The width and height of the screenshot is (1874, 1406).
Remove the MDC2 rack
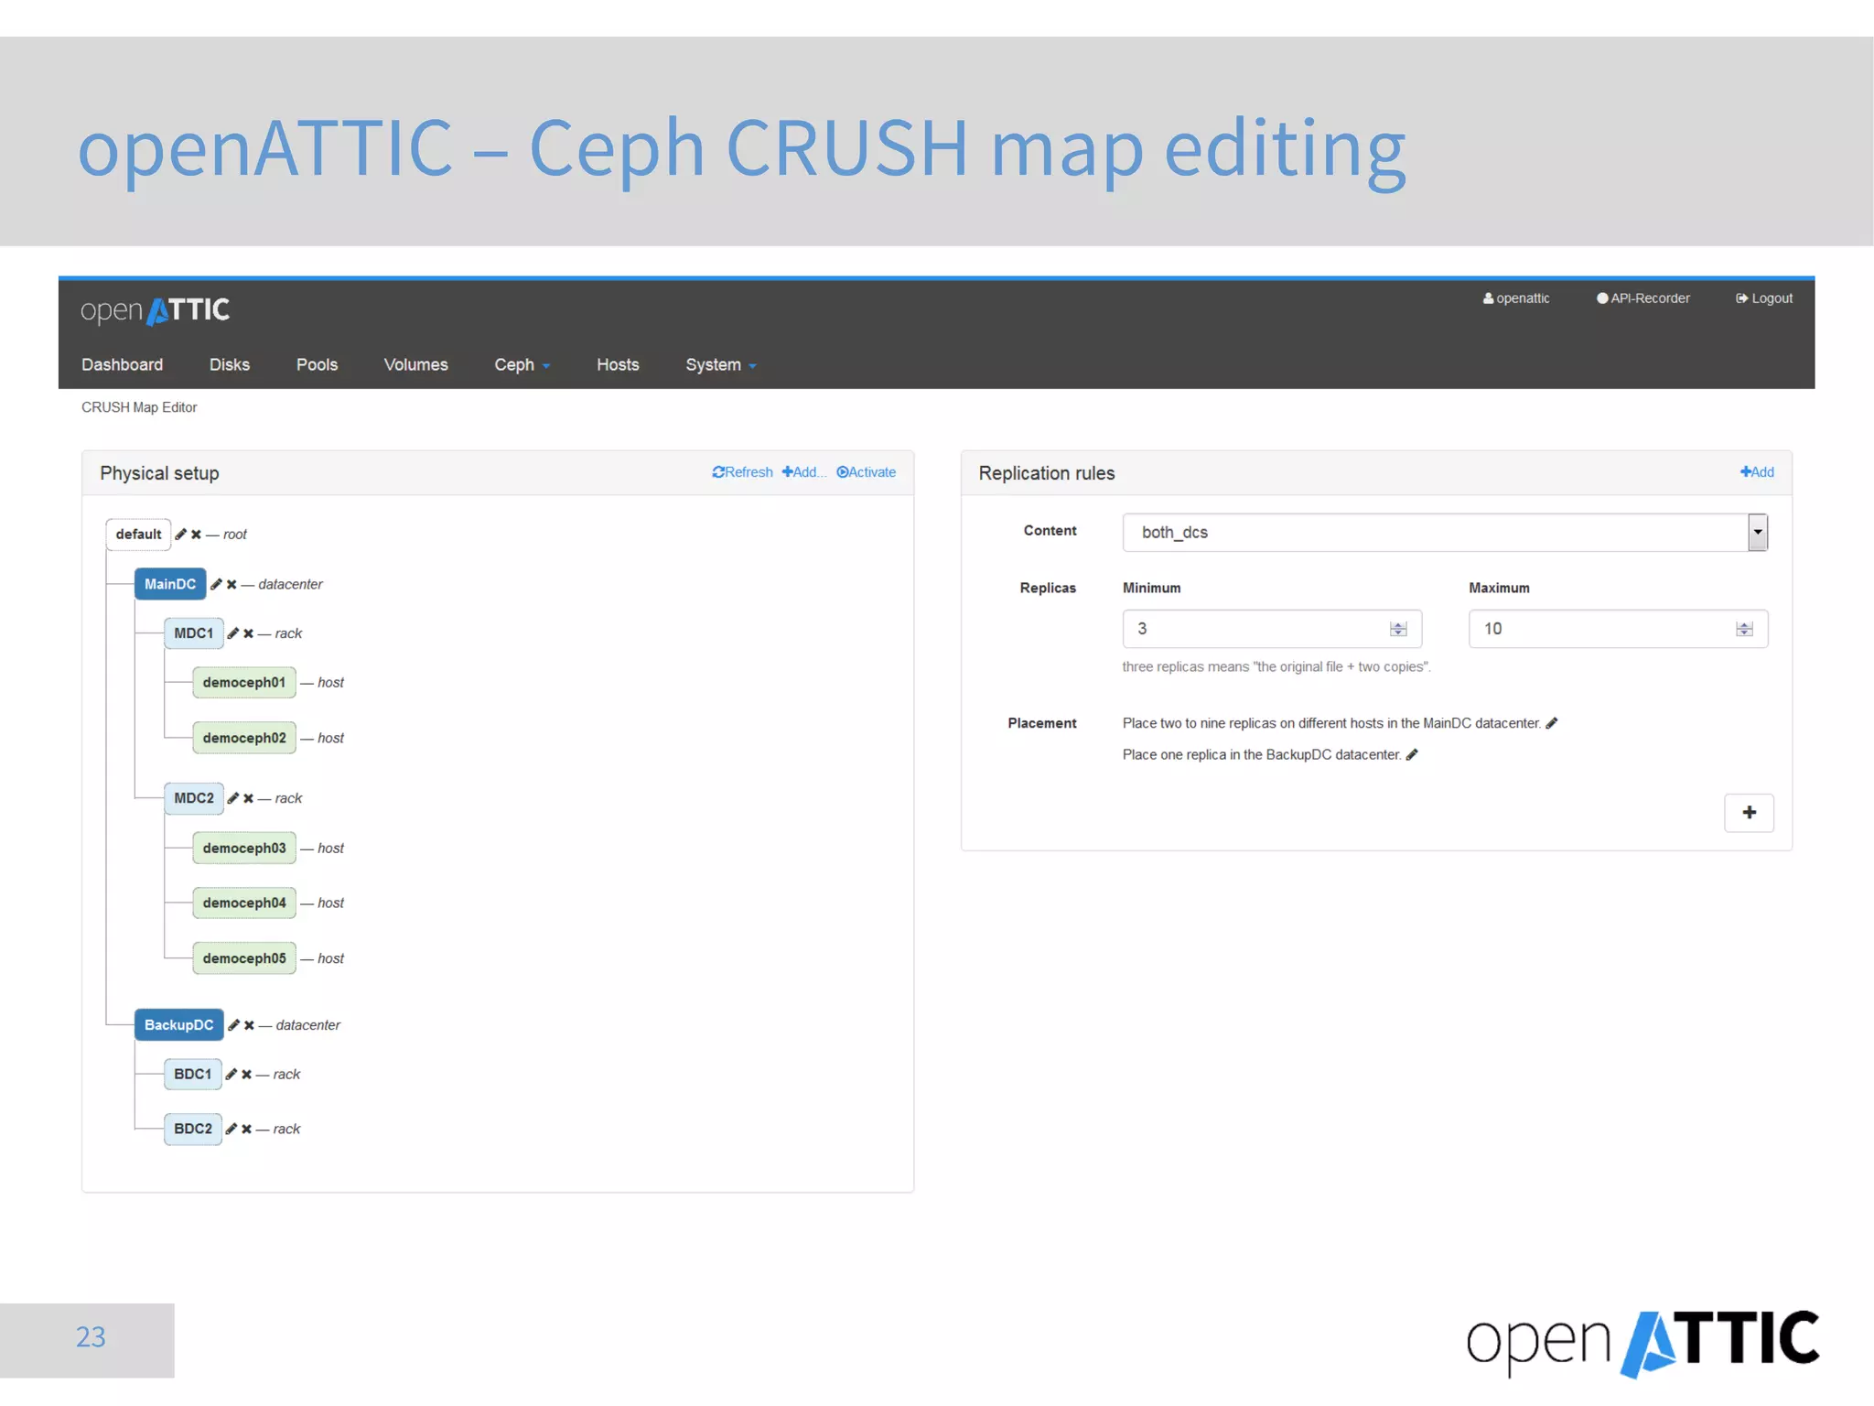tap(248, 798)
